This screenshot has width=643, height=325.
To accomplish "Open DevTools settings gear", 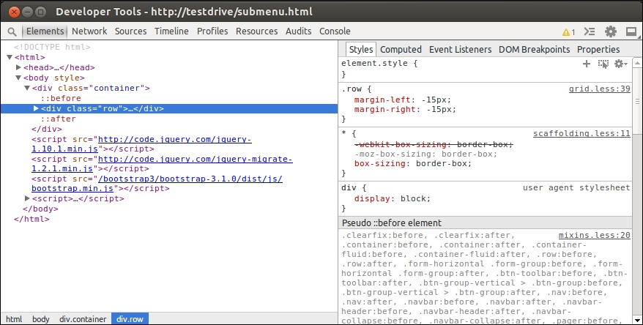I will tap(611, 31).
